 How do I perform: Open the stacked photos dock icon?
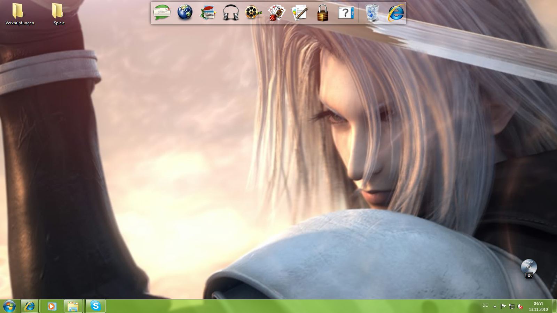pyautogui.click(x=208, y=13)
